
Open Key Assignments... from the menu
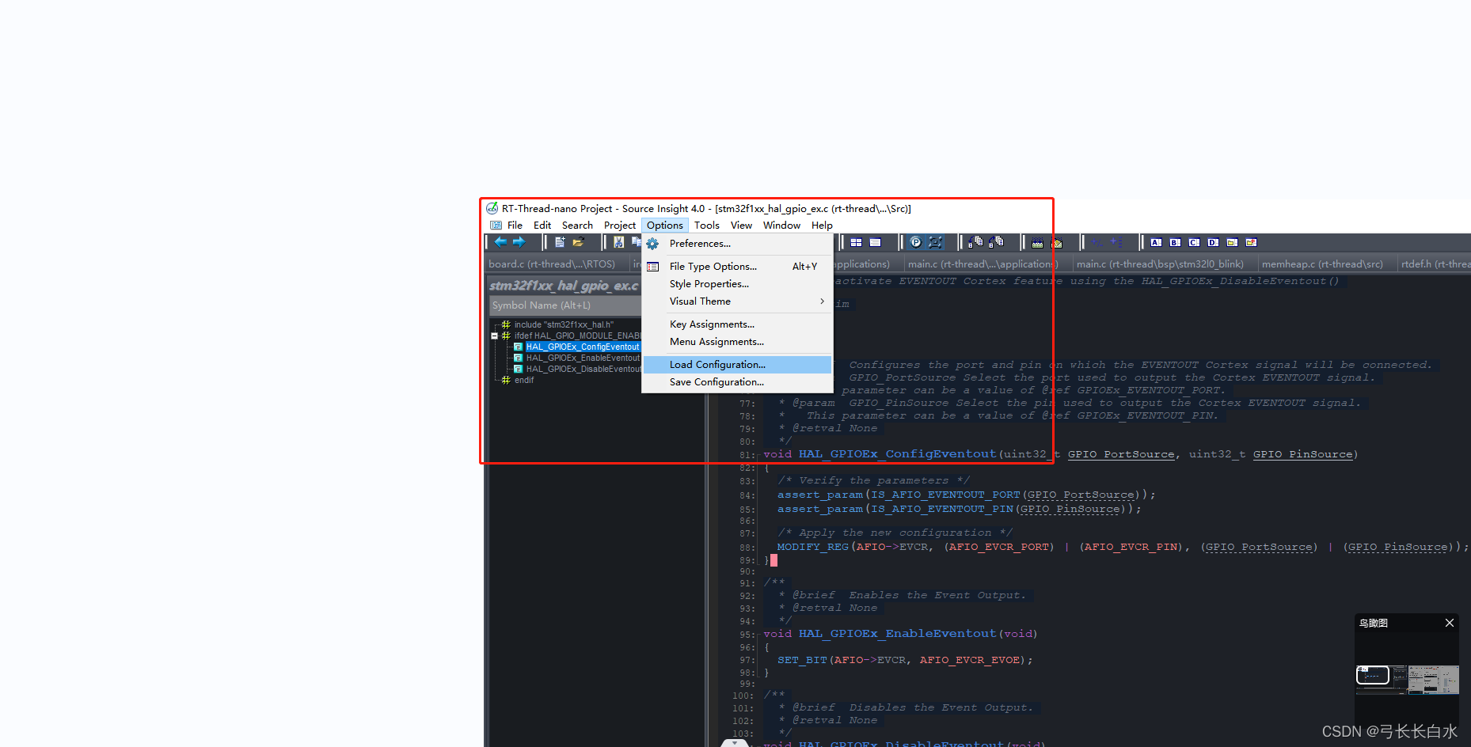738,324
